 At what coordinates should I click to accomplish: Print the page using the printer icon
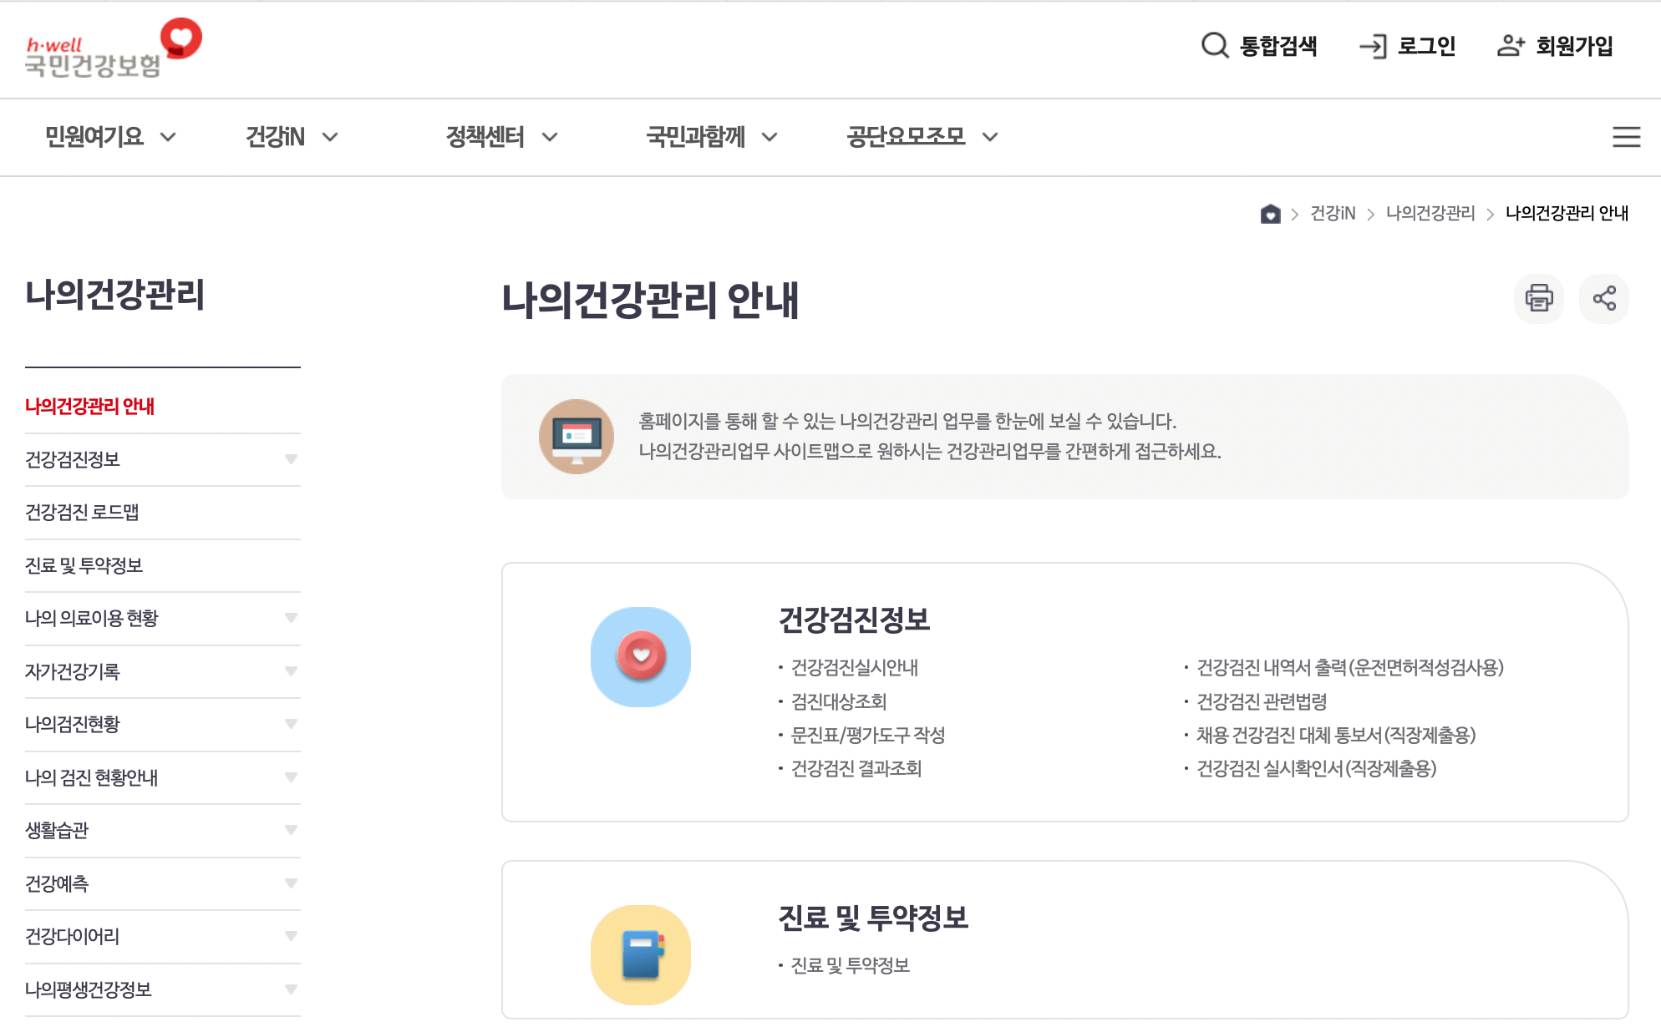1539,298
